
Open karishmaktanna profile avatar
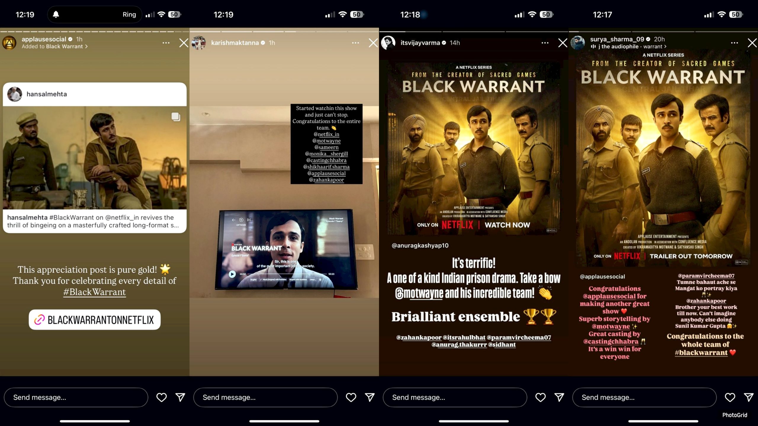pos(199,43)
